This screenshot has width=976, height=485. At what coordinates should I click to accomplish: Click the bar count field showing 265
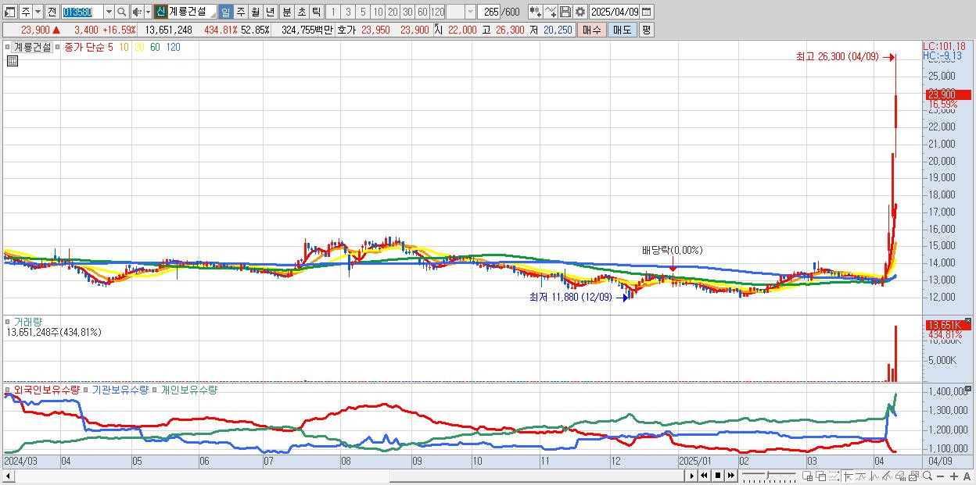[490, 12]
